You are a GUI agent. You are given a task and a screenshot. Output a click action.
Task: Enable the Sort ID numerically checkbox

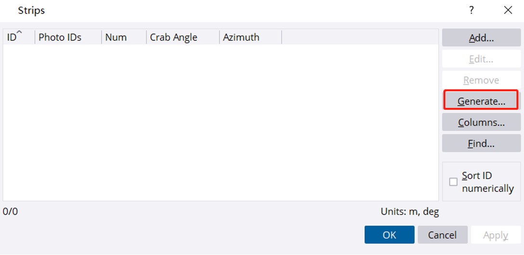coord(453,182)
